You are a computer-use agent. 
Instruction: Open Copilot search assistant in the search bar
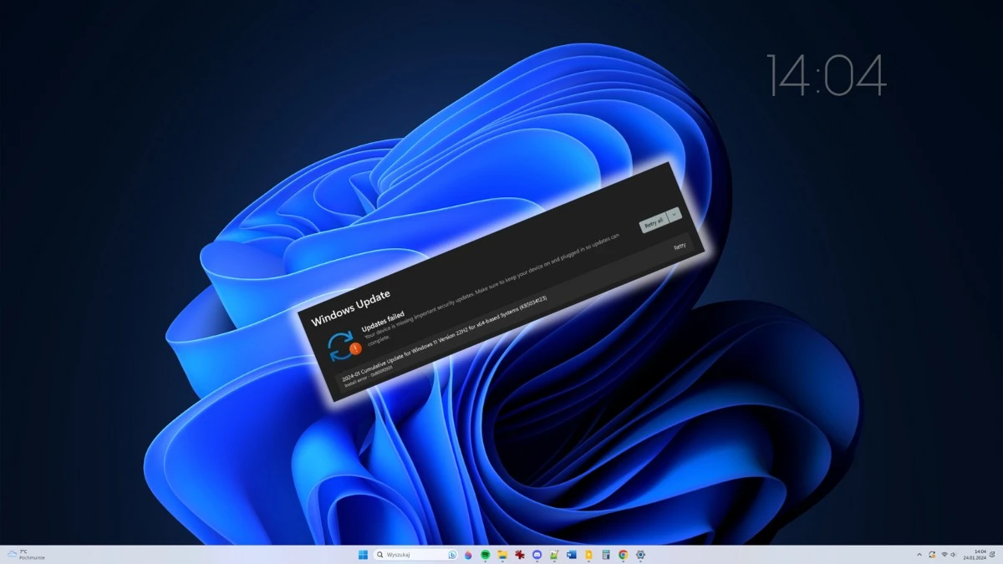point(451,554)
